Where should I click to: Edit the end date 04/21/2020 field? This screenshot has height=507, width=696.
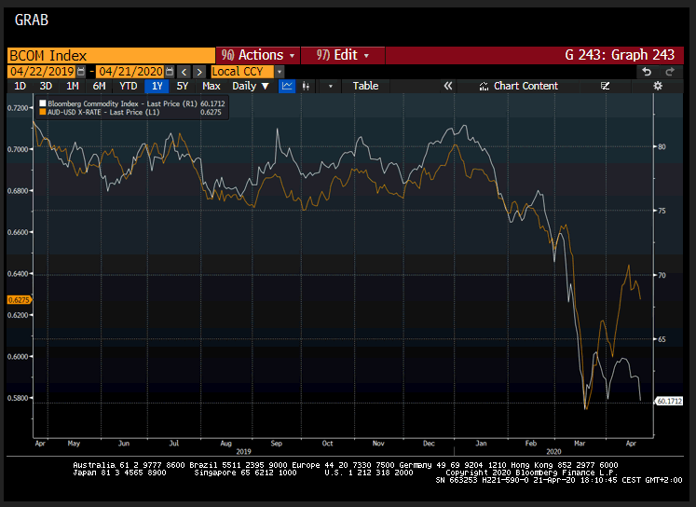pos(130,72)
